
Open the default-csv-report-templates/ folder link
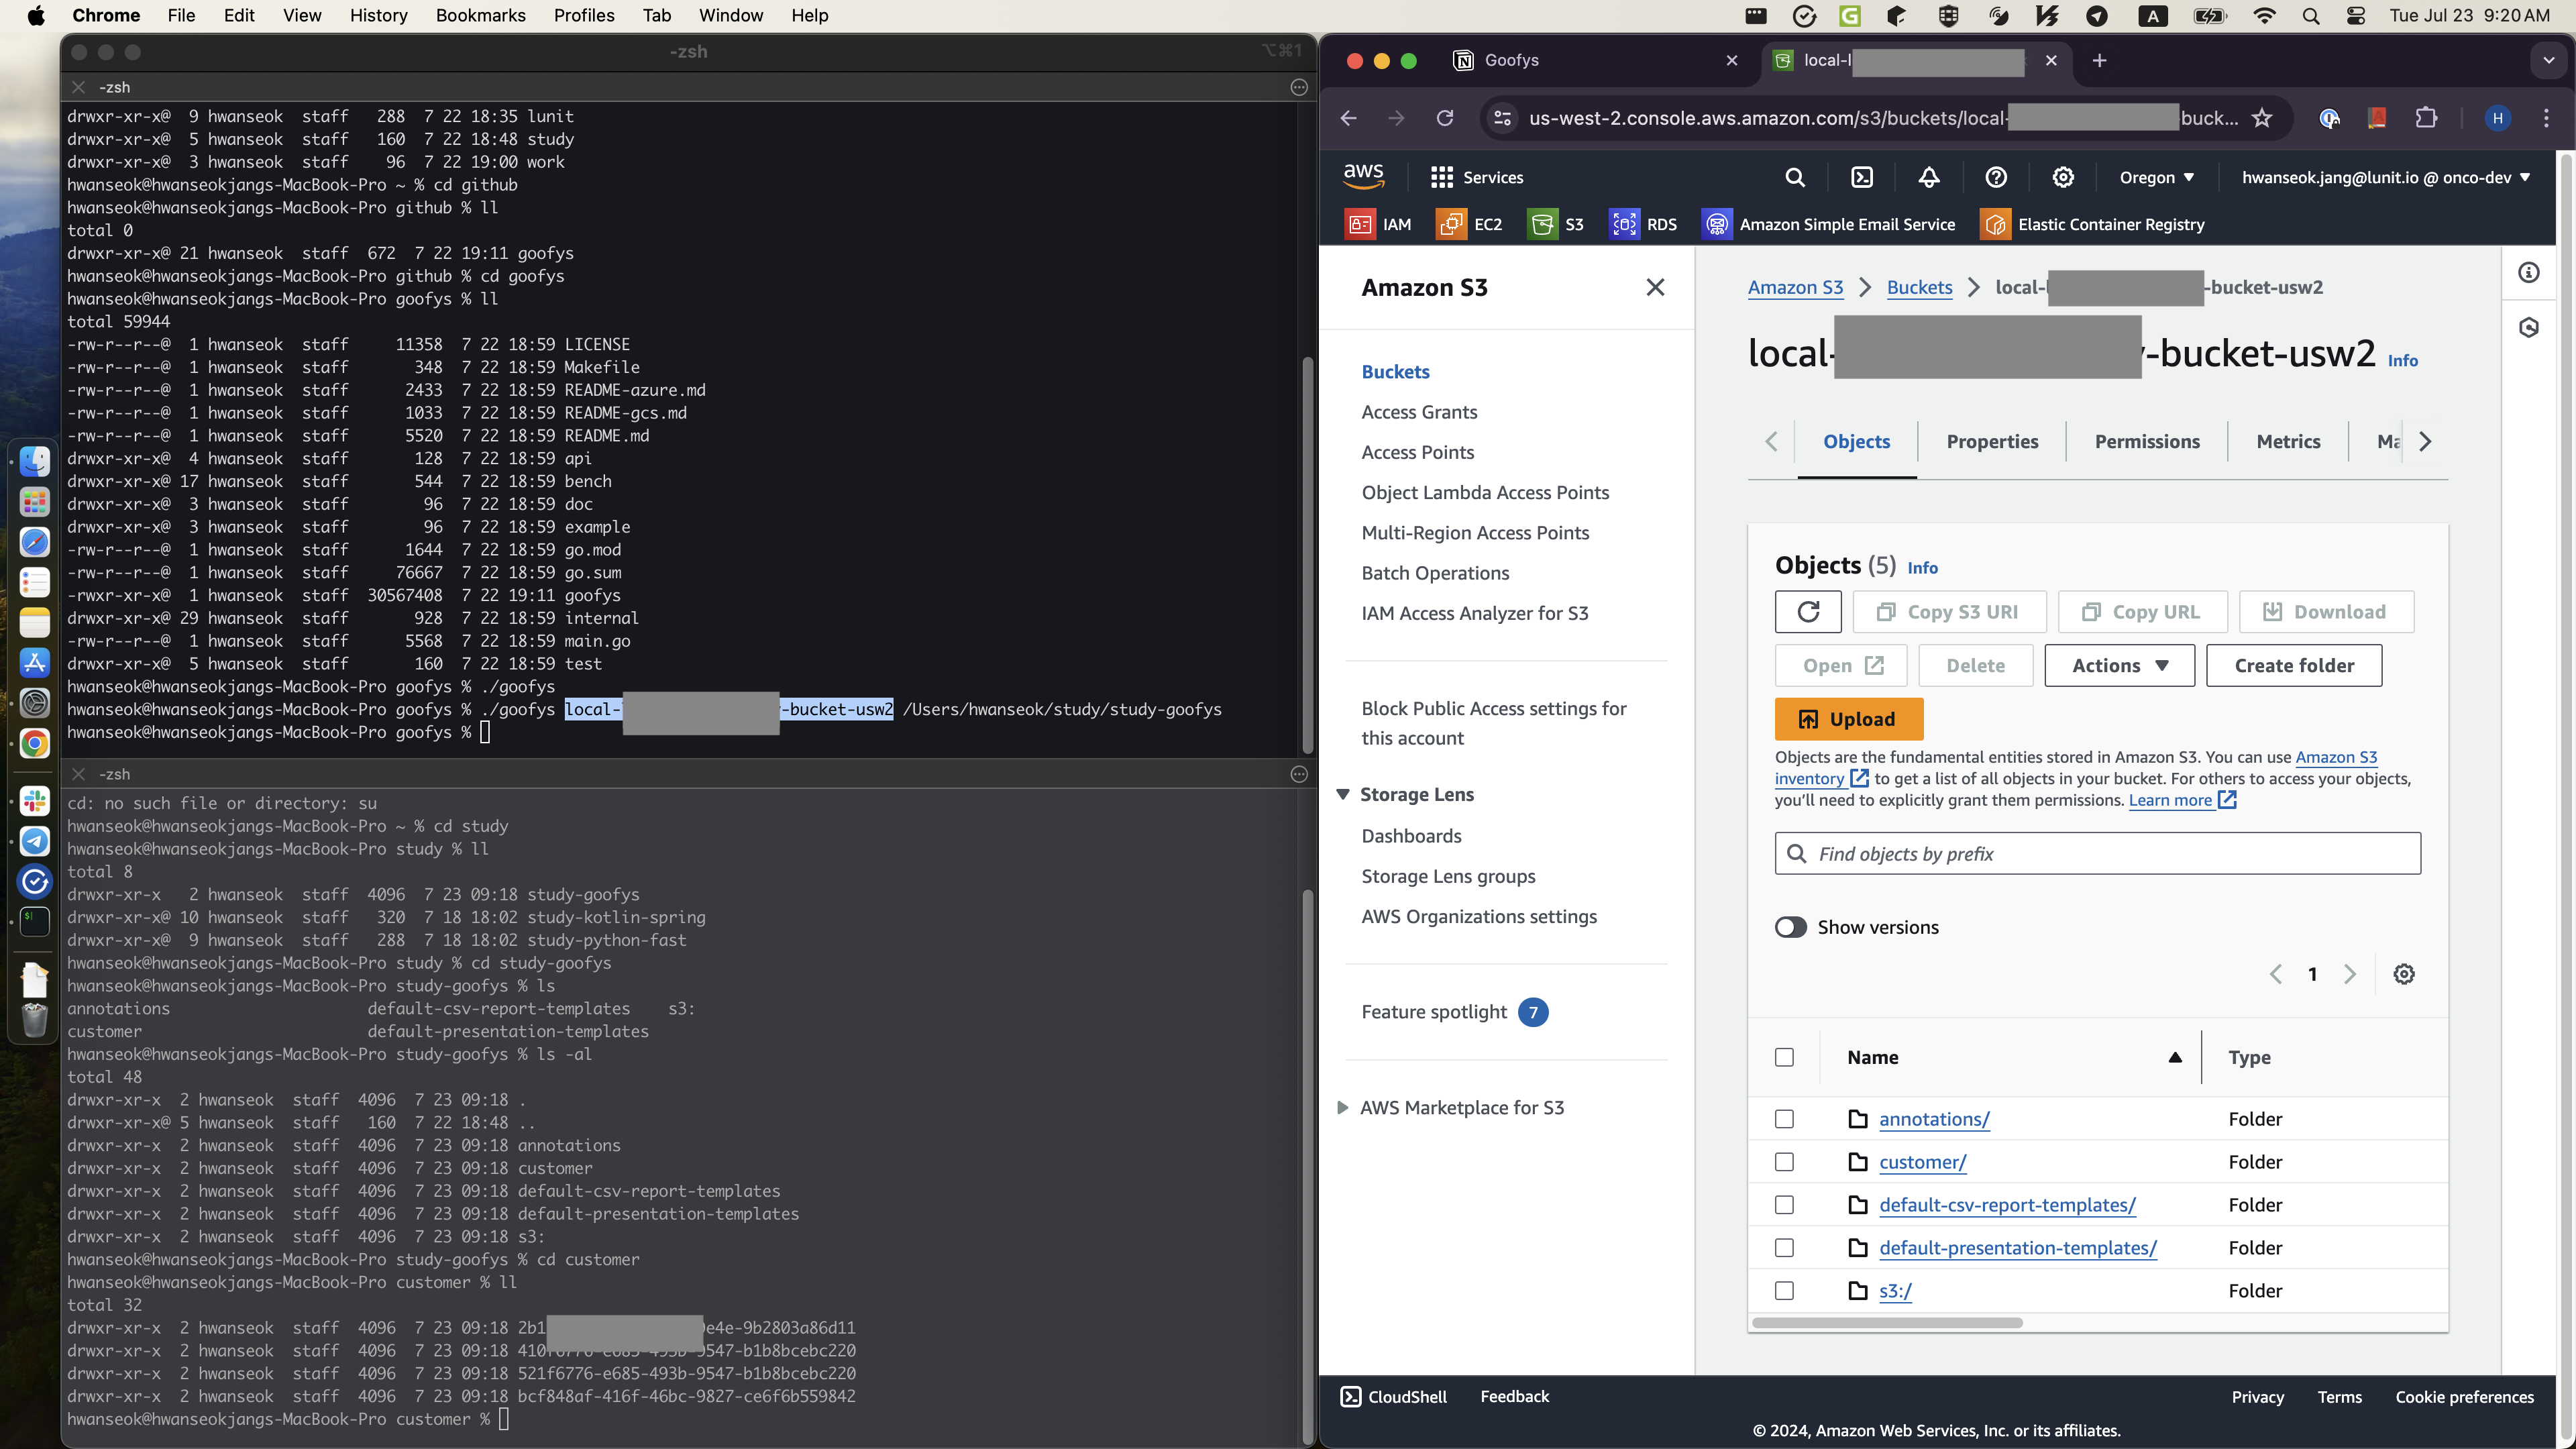[x=2007, y=1205]
